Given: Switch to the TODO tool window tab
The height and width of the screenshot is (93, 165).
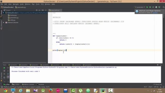Looking at the screenshot, I should click(16, 84).
